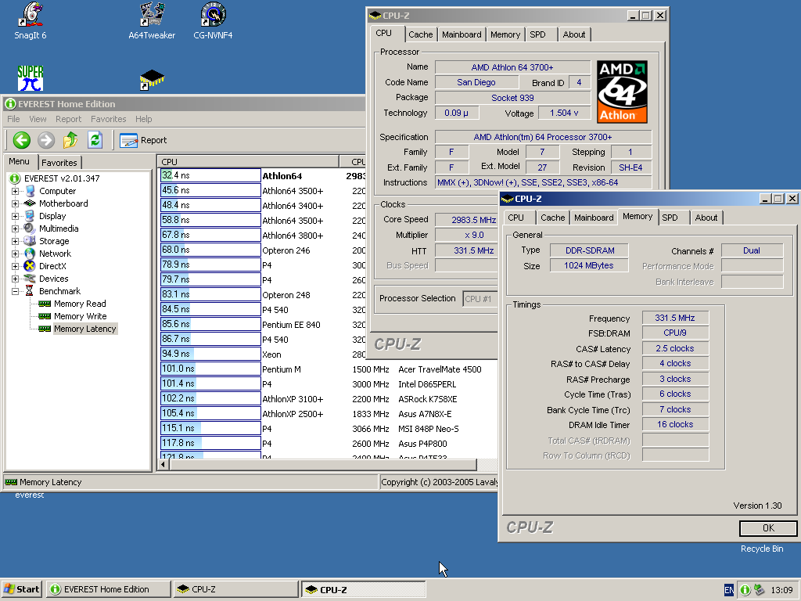Select the Memory Read benchmark item
This screenshot has height=601, width=801.
79,304
